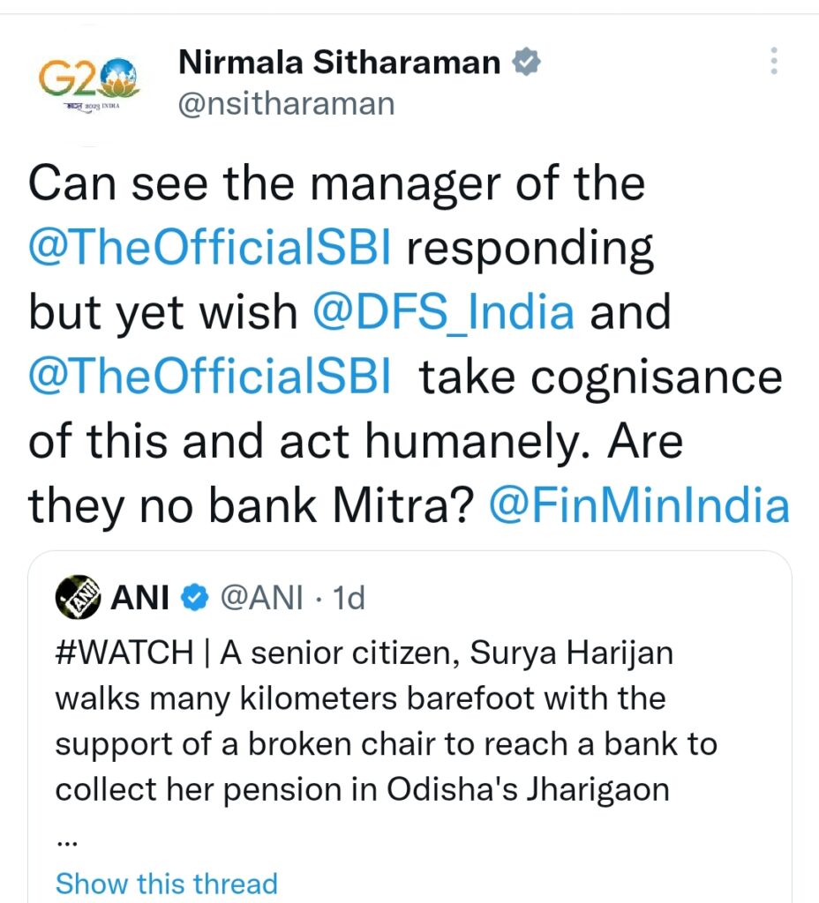Open the Nirmala Sitharaman display name

coord(340,63)
